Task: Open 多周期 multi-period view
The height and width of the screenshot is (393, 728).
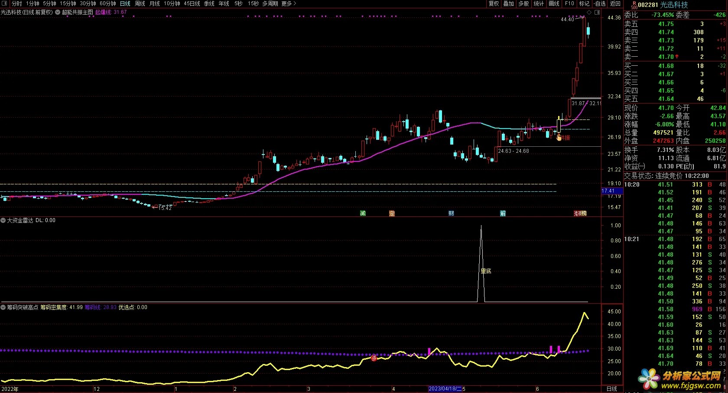Action: 270,3
